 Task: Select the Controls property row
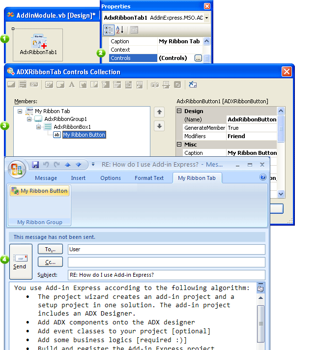(156, 58)
